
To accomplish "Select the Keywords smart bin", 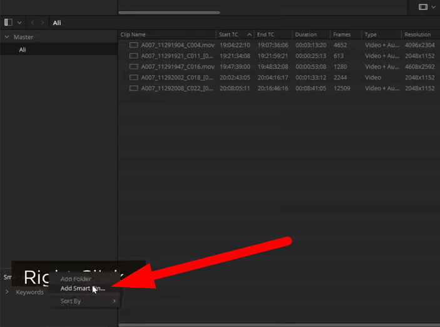I will point(30,292).
